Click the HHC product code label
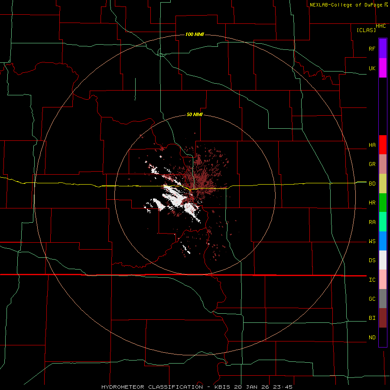Image resolution: width=390 pixels, height=390 pixels. tap(381, 26)
